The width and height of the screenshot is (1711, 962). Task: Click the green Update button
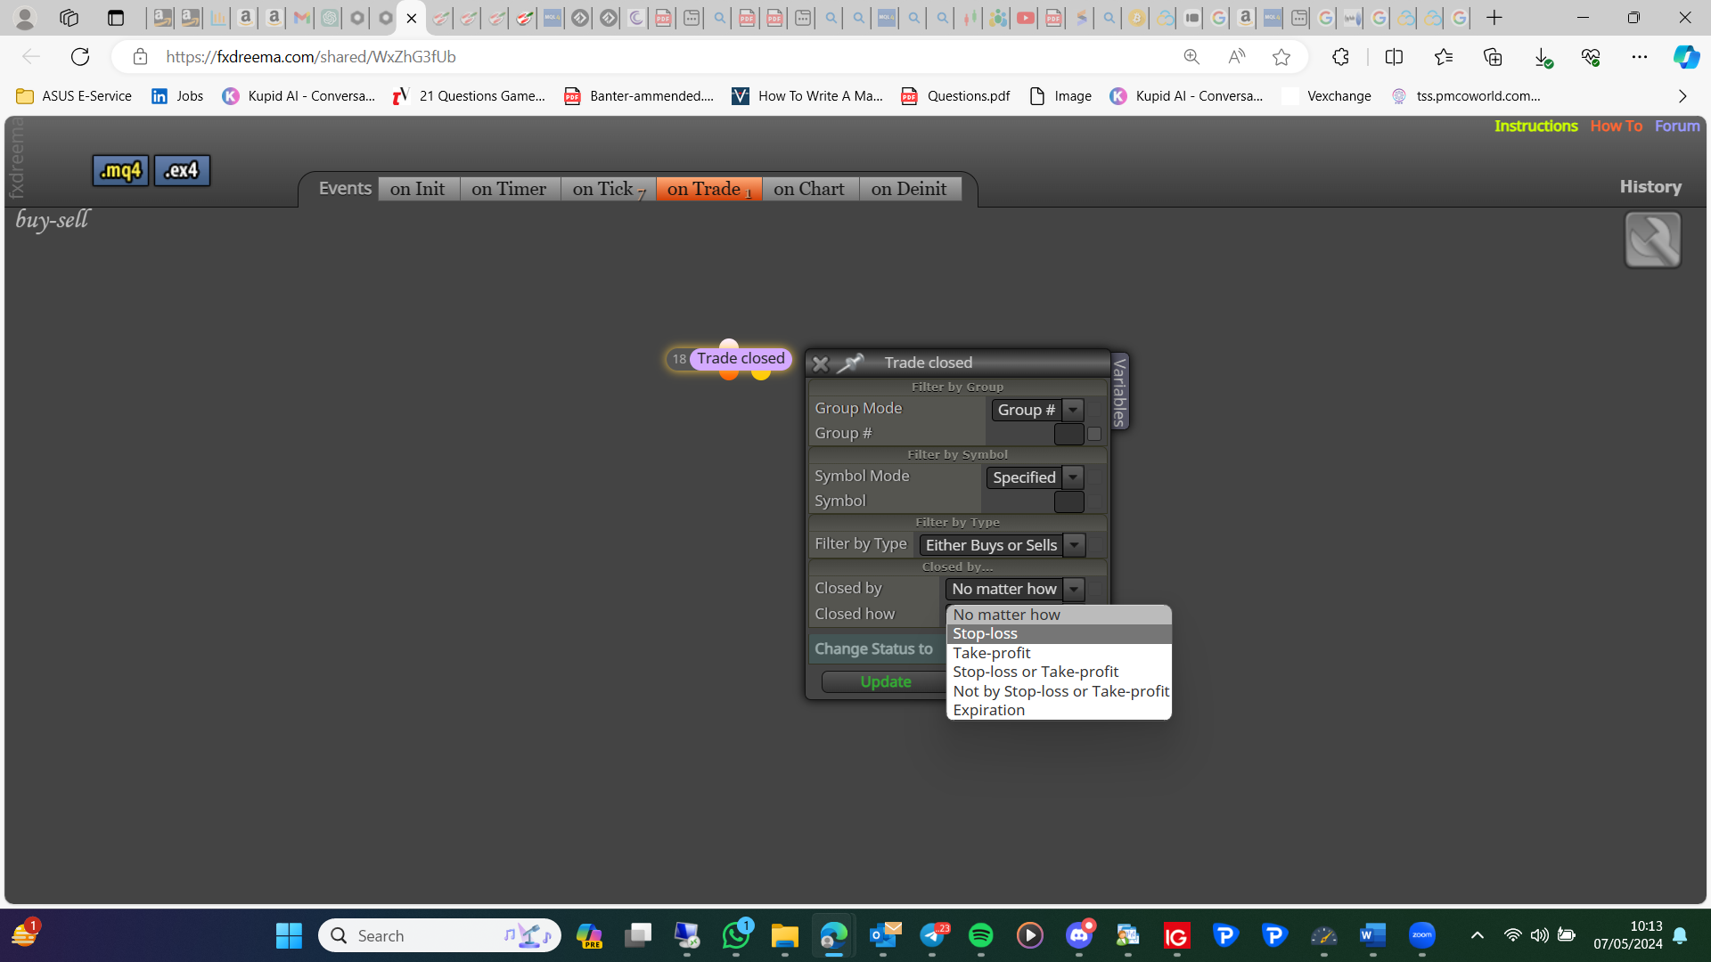pyautogui.click(x=885, y=681)
